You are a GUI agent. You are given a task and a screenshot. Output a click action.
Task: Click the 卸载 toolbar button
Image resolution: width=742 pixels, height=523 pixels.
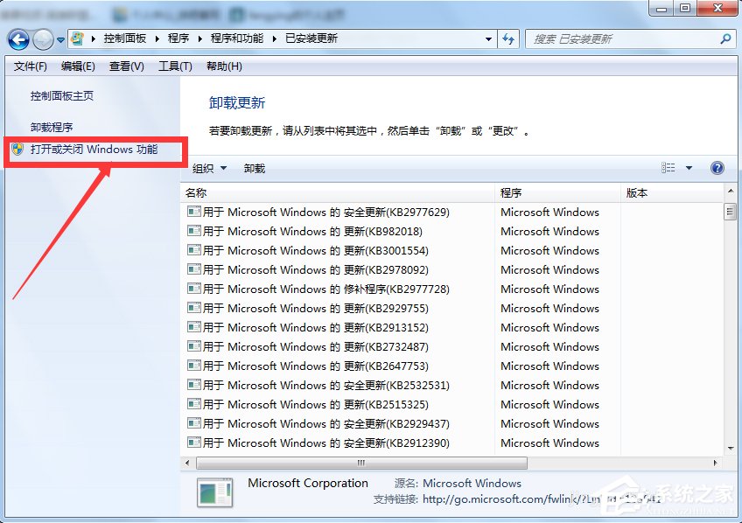click(254, 168)
